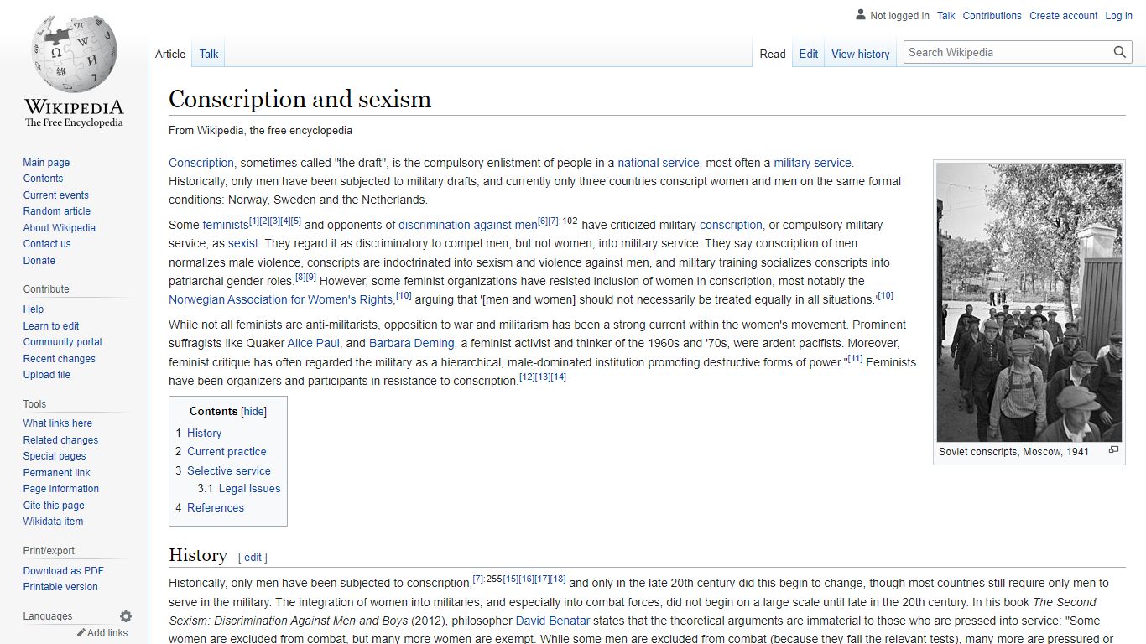Screen dimensions: 1146x644
Task: Open Wikidata item link
Action: (53, 522)
